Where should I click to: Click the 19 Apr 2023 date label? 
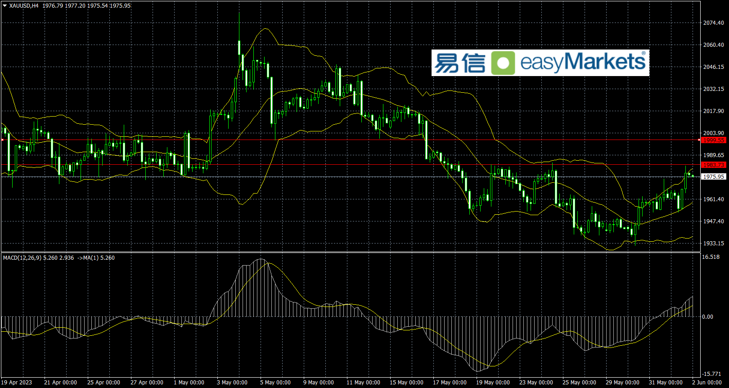click(17, 383)
